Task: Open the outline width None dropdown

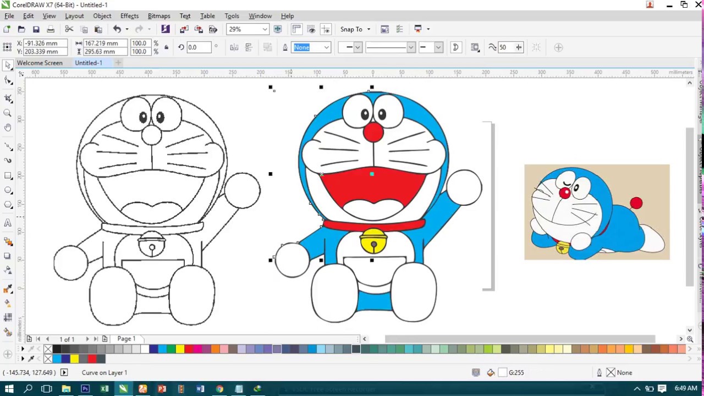Action: click(326, 48)
